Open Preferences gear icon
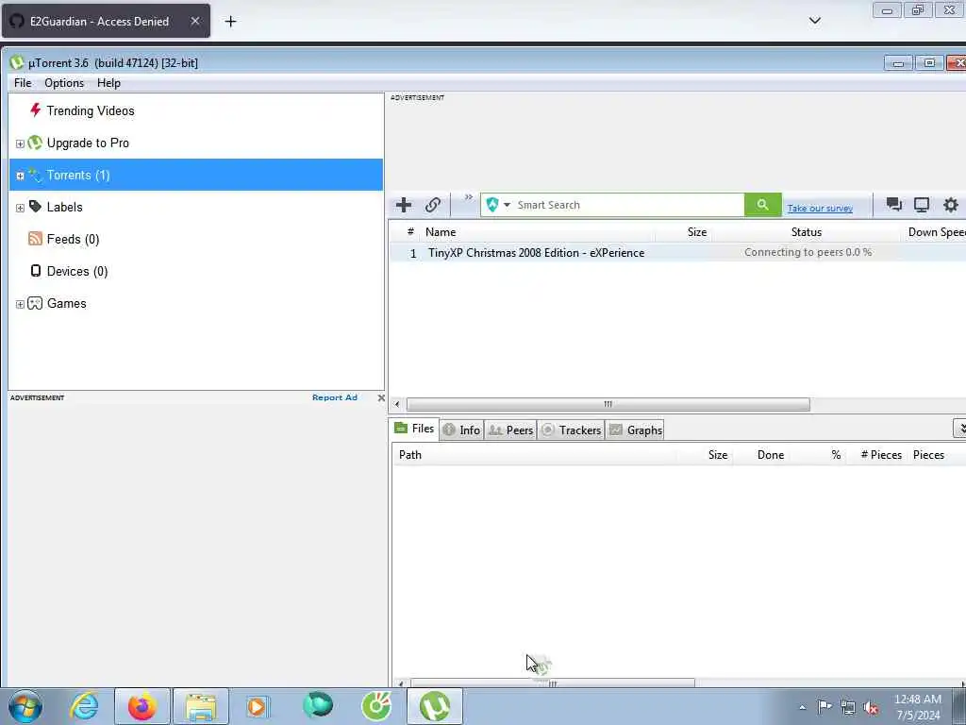 [x=951, y=205]
